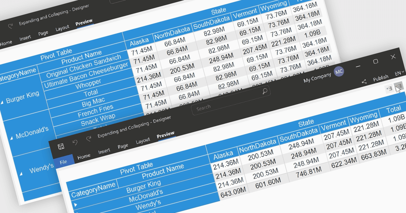This screenshot has width=406, height=213.
Task: Switch to the Page tab in back window
Action: [x=43, y=33]
